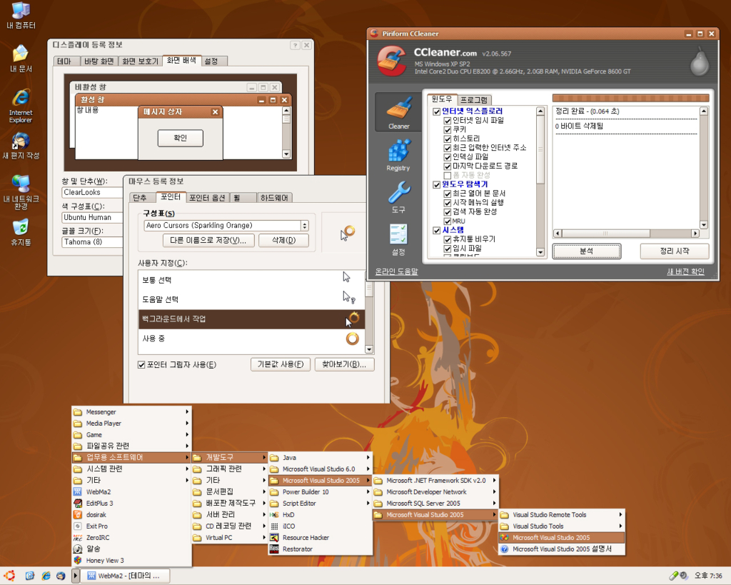Launch WebMa2 from the start menu
This screenshot has height=585, width=731.
(132, 491)
